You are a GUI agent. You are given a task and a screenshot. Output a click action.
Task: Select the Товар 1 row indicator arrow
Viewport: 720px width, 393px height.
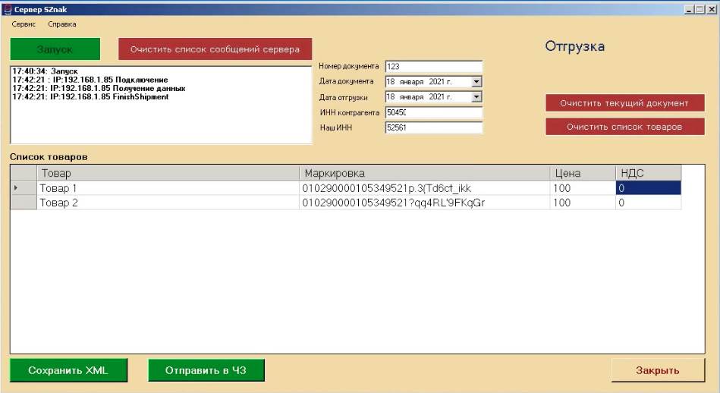[16, 188]
